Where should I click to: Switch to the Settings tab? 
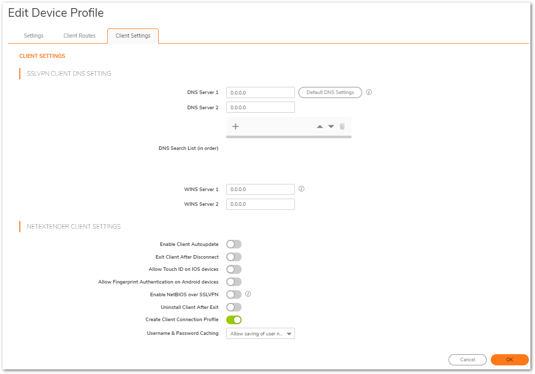tap(34, 36)
